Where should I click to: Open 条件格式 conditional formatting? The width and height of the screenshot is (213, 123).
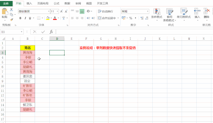157,15
